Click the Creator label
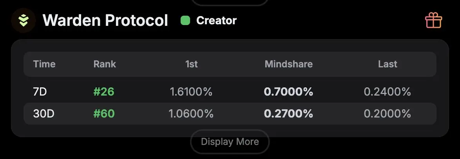Screen dimensions: 460x159 tap(217, 20)
